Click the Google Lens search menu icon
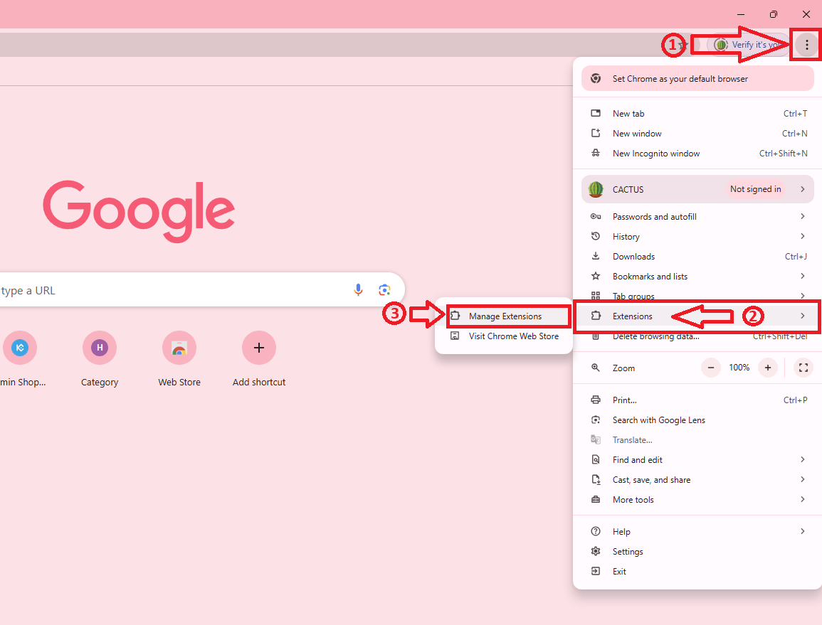822x625 pixels. [596, 420]
